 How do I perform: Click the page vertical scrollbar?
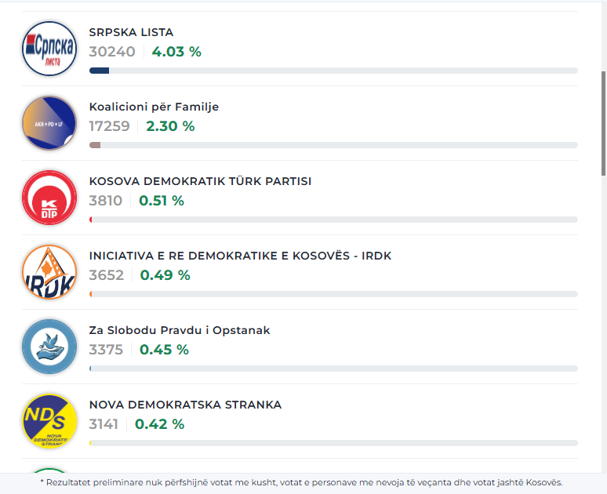click(603, 123)
